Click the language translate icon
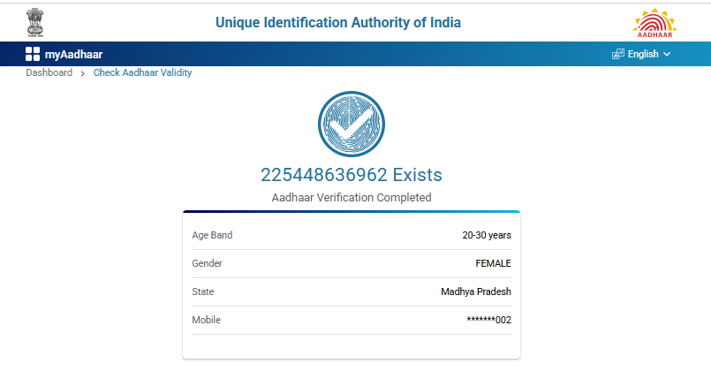The height and width of the screenshot is (371, 711). point(618,54)
